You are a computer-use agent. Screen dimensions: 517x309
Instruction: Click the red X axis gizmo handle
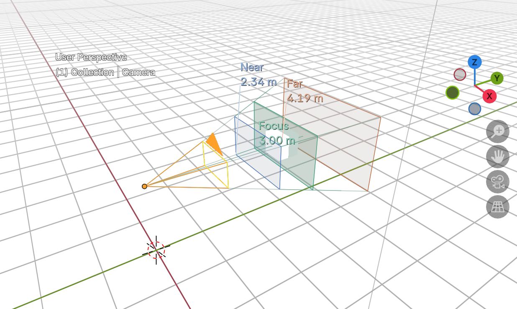point(489,96)
